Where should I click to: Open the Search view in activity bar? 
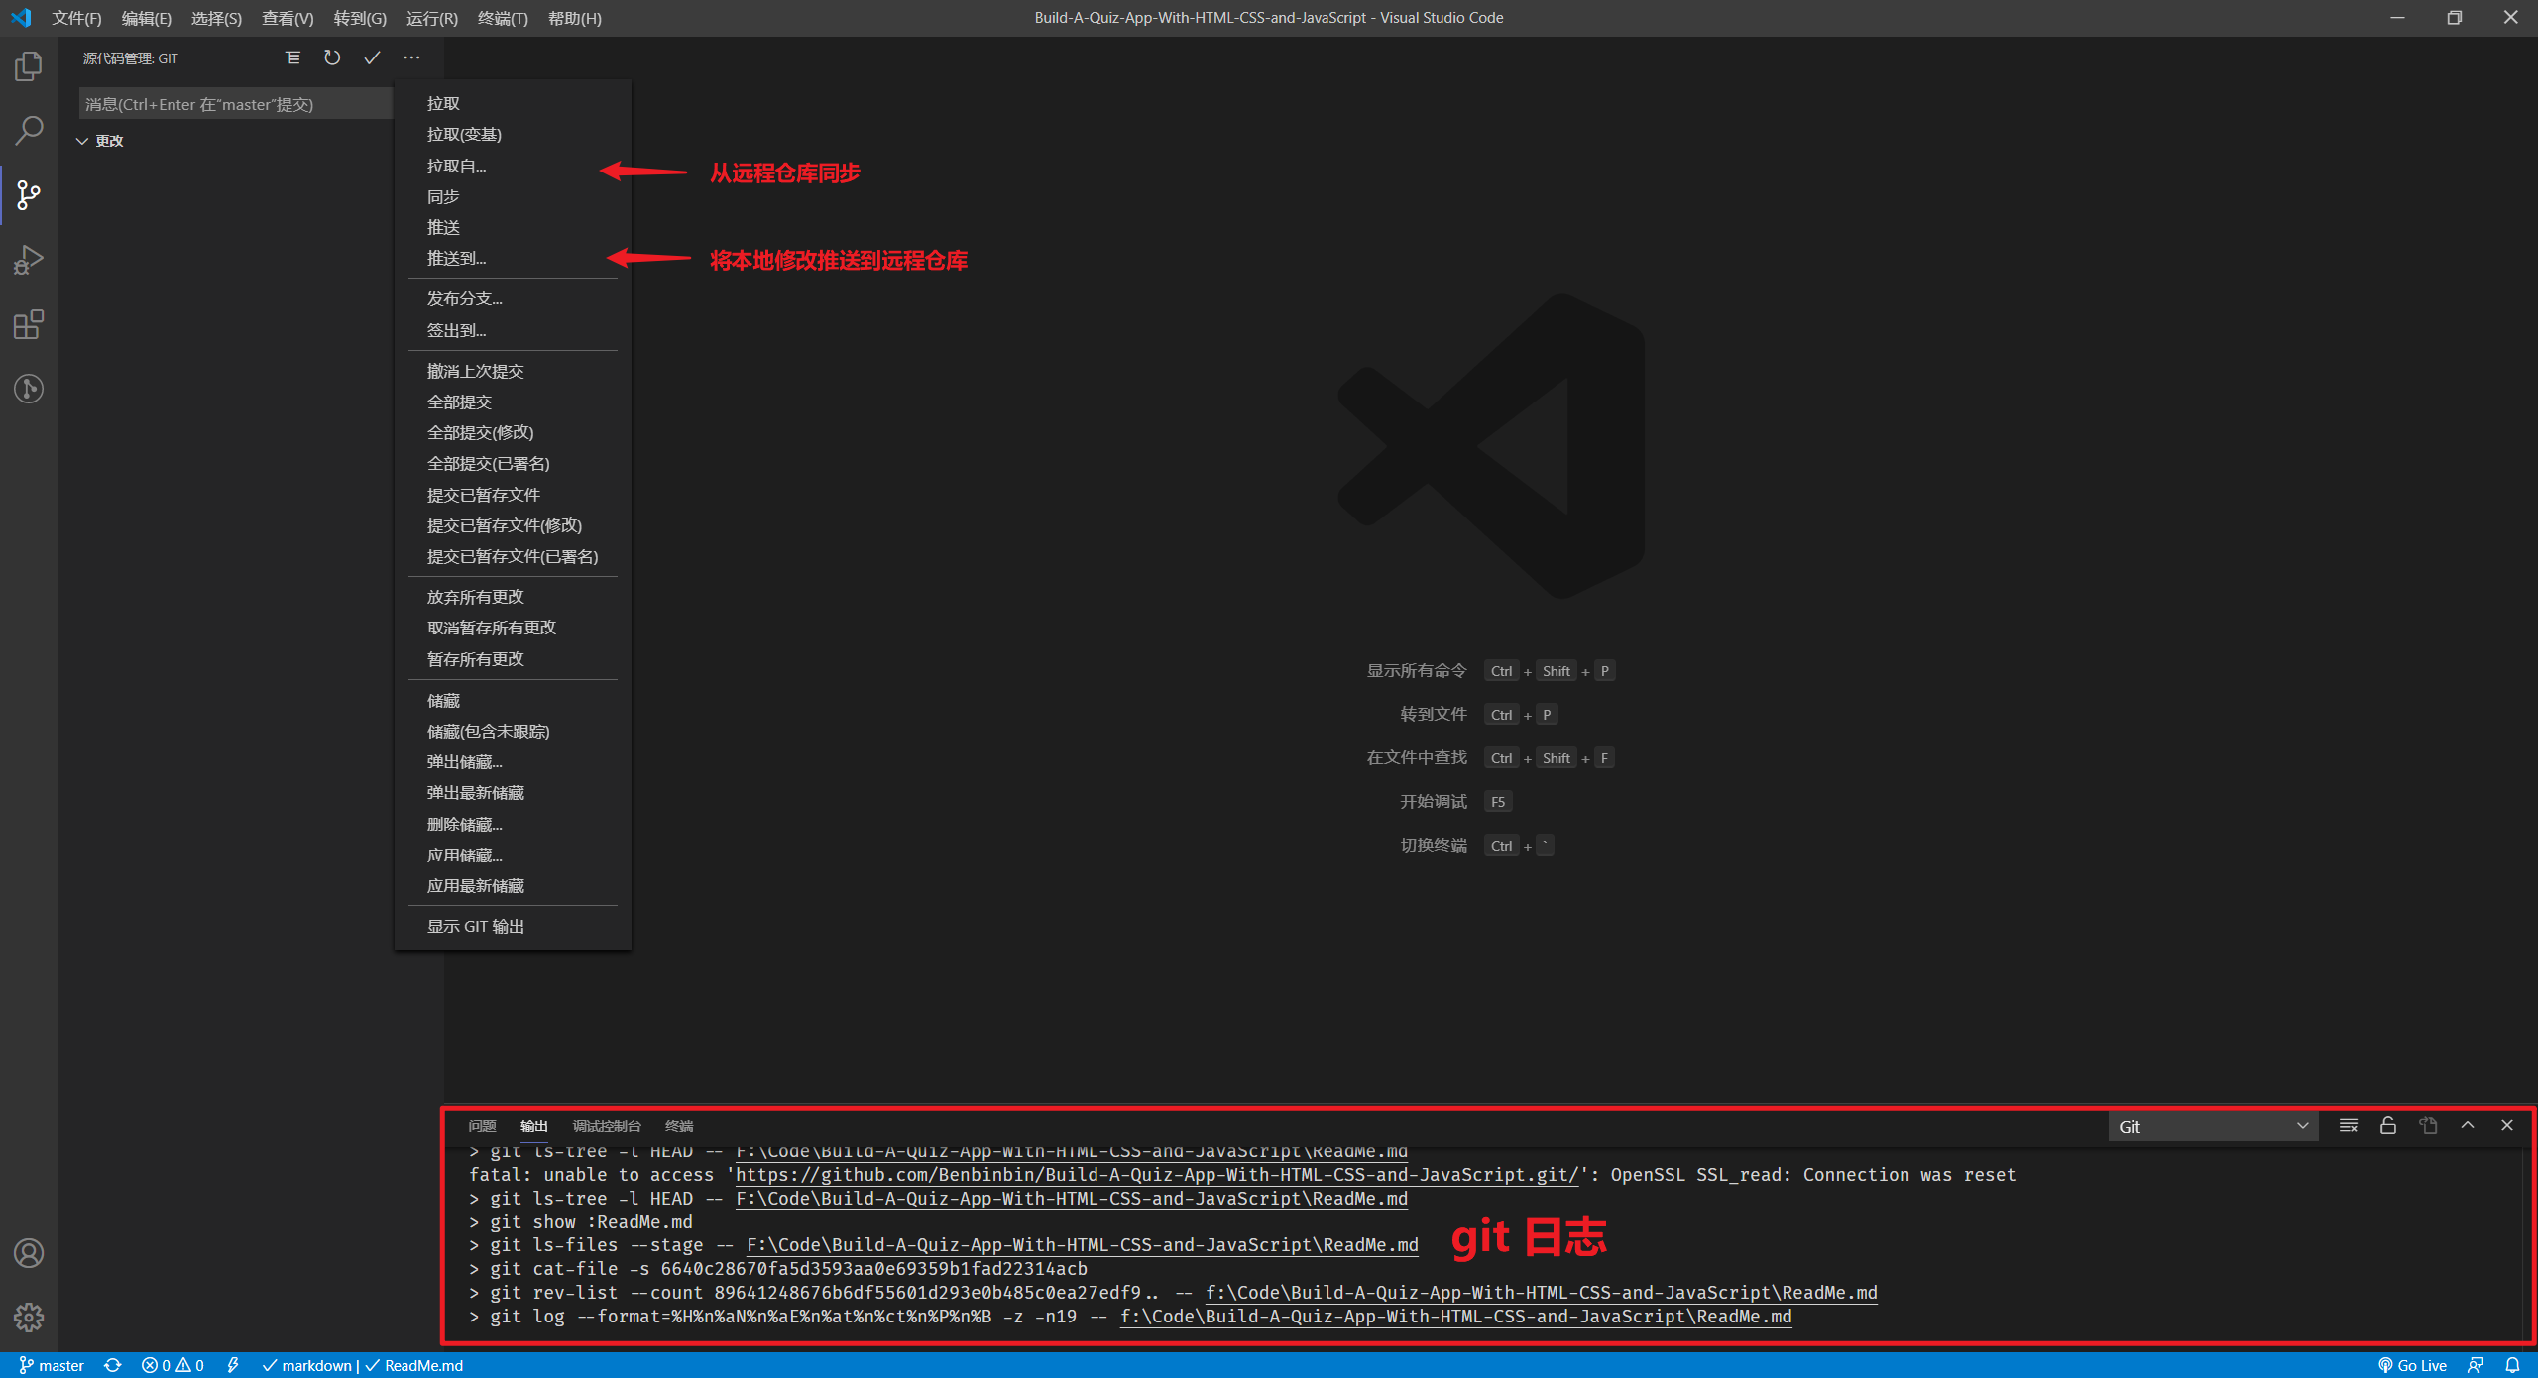pyautogui.click(x=29, y=131)
